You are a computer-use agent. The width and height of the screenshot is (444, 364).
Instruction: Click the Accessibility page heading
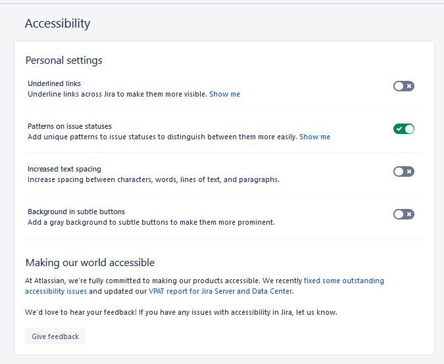pos(57,24)
